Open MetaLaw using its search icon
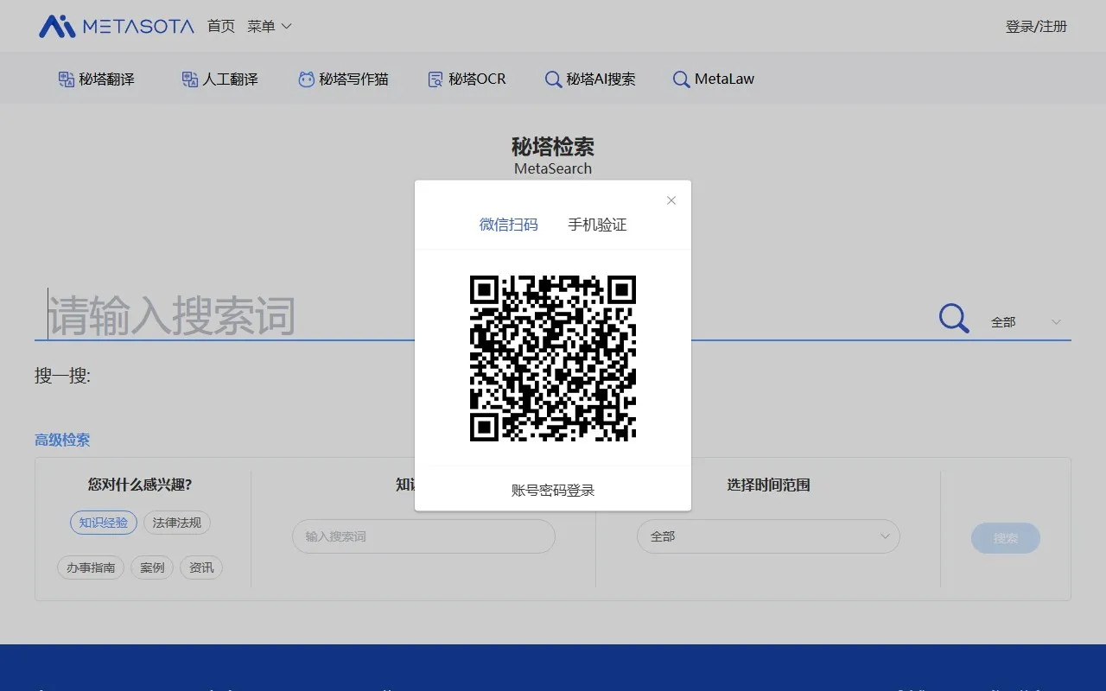The width and height of the screenshot is (1106, 691). [x=680, y=79]
